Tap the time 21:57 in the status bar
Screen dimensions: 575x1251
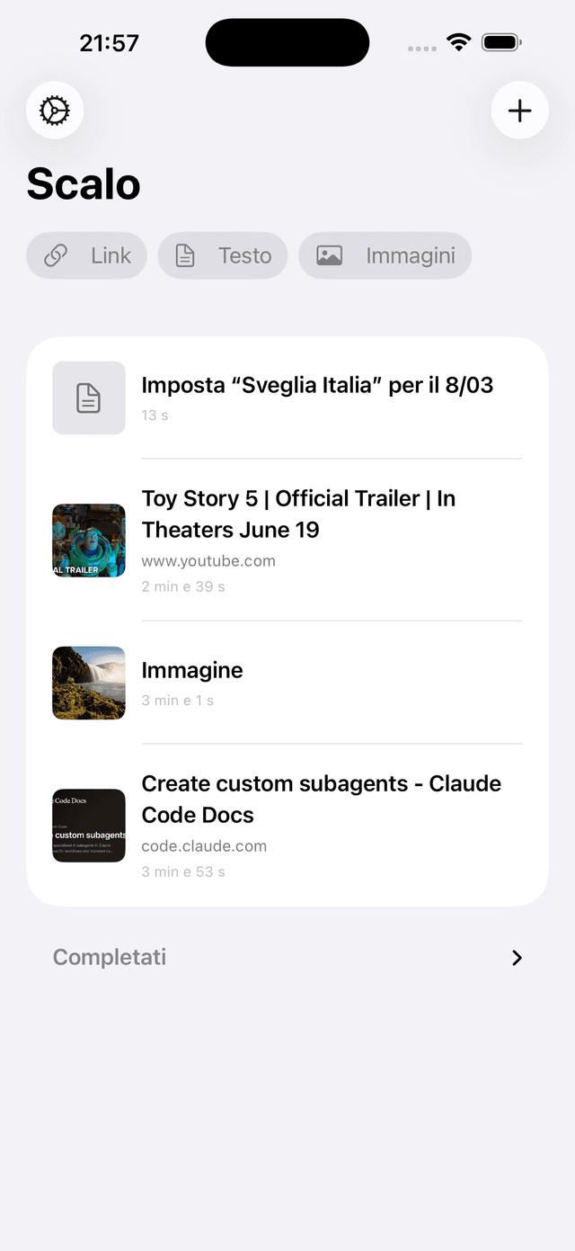click(110, 41)
